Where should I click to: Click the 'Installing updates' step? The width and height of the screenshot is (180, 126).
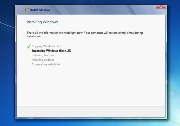43,60
